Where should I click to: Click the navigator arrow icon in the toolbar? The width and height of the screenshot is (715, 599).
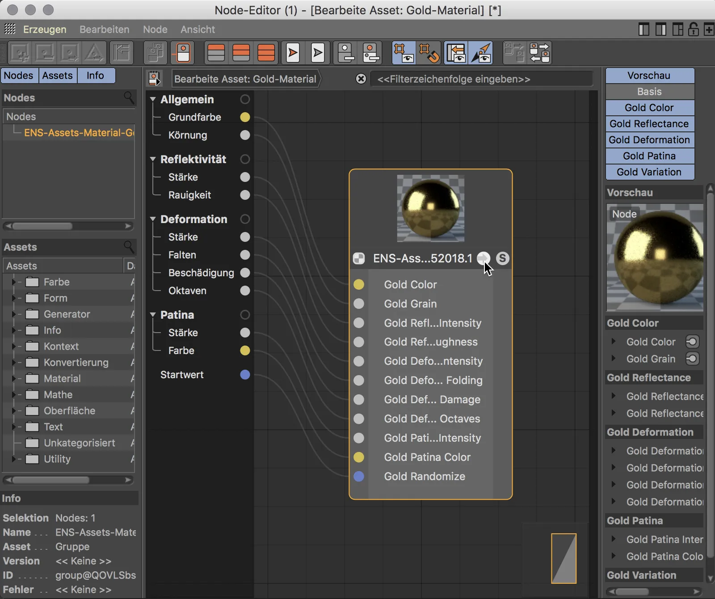[481, 52]
